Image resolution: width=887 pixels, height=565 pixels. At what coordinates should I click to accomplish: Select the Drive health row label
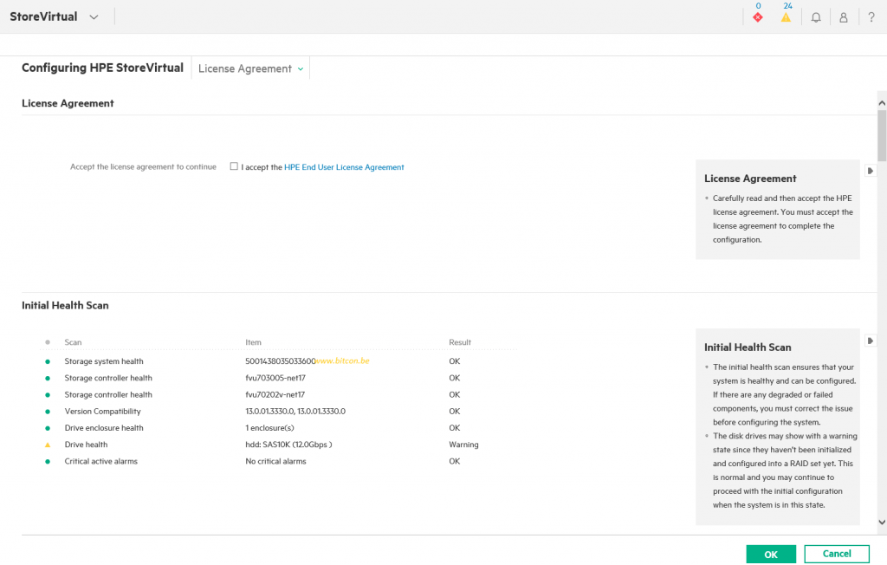pos(86,445)
